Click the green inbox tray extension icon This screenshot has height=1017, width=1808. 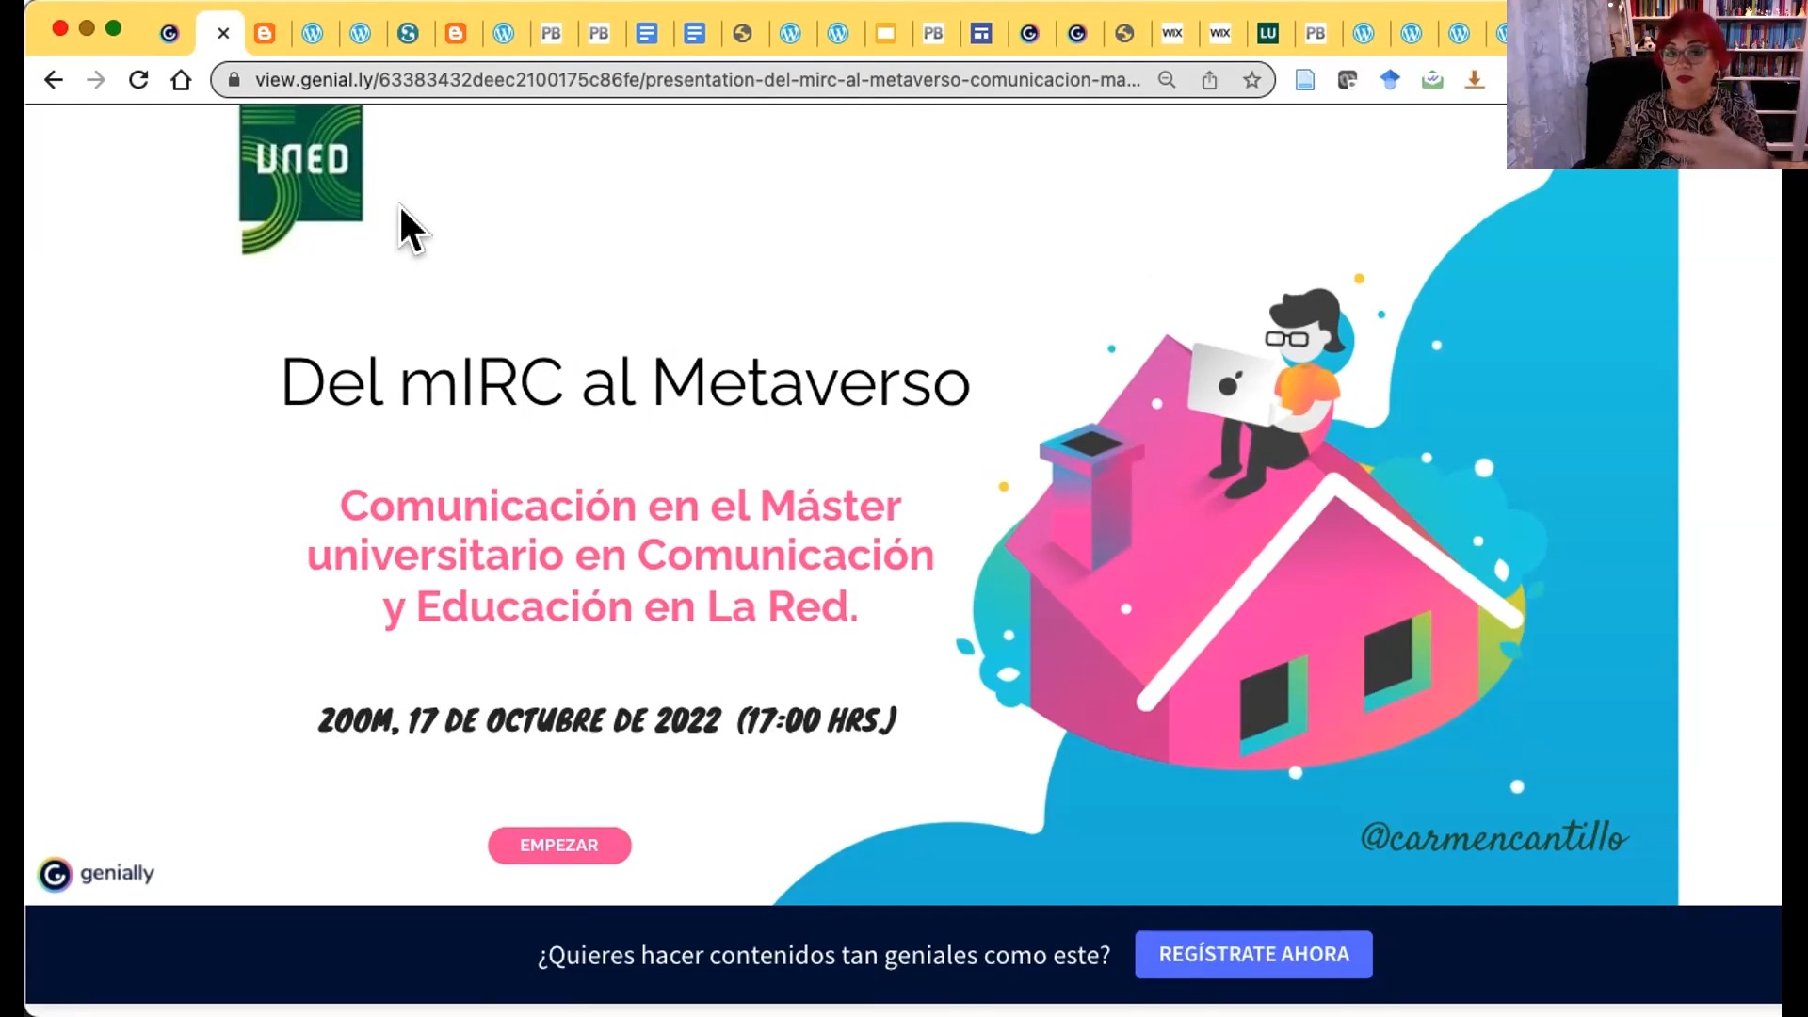(x=1432, y=80)
